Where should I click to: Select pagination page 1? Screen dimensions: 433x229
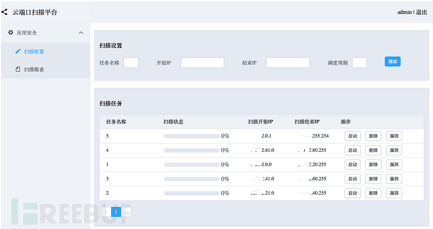click(116, 212)
